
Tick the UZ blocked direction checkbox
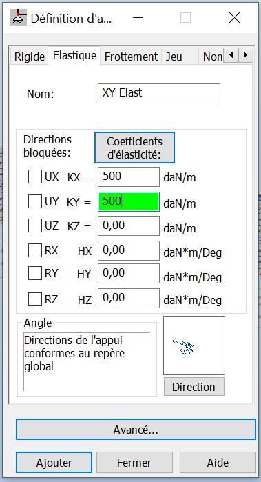pos(35,226)
